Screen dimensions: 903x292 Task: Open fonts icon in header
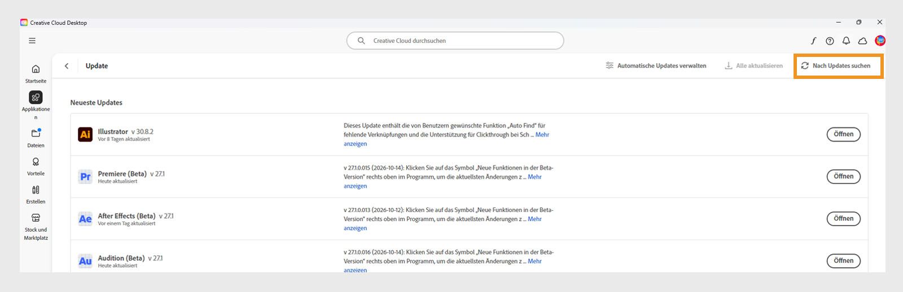point(813,41)
